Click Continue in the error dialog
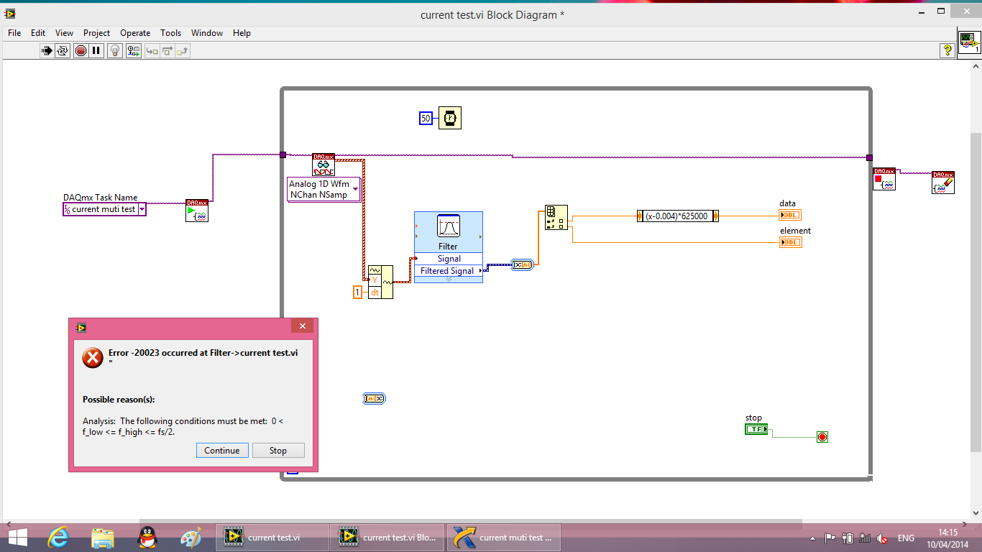 [x=222, y=451]
